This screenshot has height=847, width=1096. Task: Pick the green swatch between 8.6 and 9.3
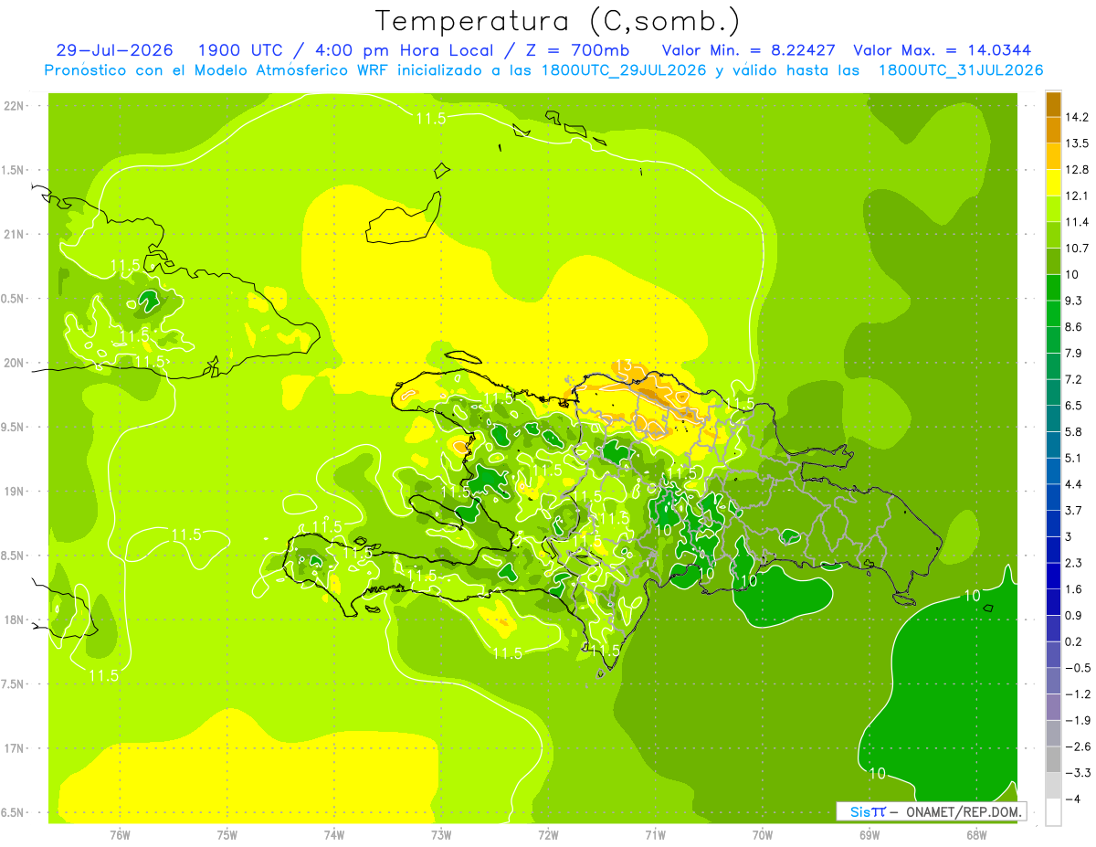[1053, 313]
